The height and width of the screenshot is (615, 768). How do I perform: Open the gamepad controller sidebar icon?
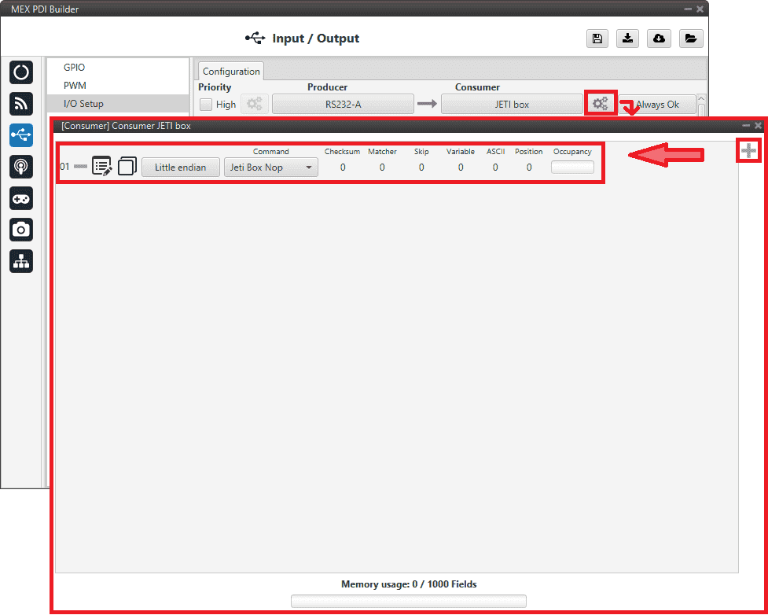coord(21,198)
